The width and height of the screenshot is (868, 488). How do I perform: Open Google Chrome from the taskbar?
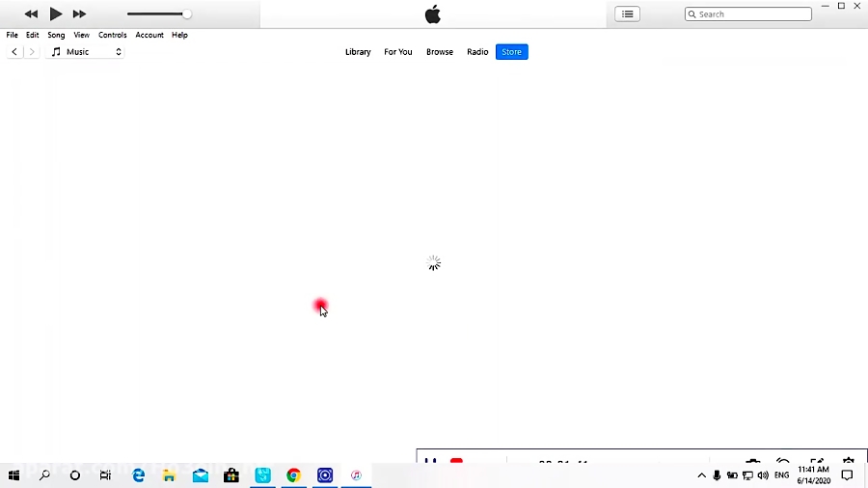(293, 475)
